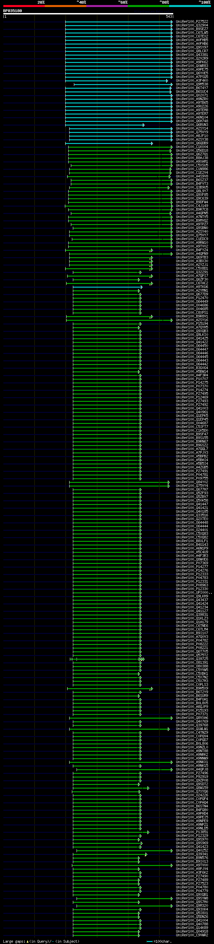Select the UniRef100_Q84Y02 long green alignment bar
Screen dimensions: 214x944
pos(119,482)
